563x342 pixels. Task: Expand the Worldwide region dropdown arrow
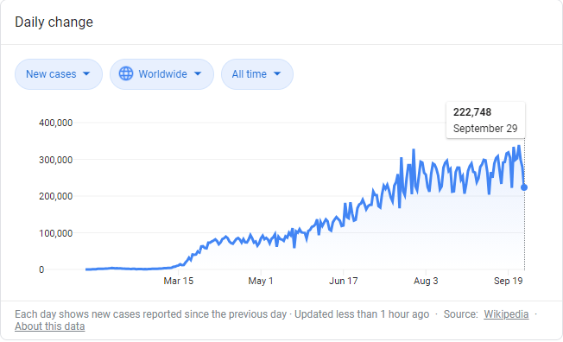coord(198,73)
